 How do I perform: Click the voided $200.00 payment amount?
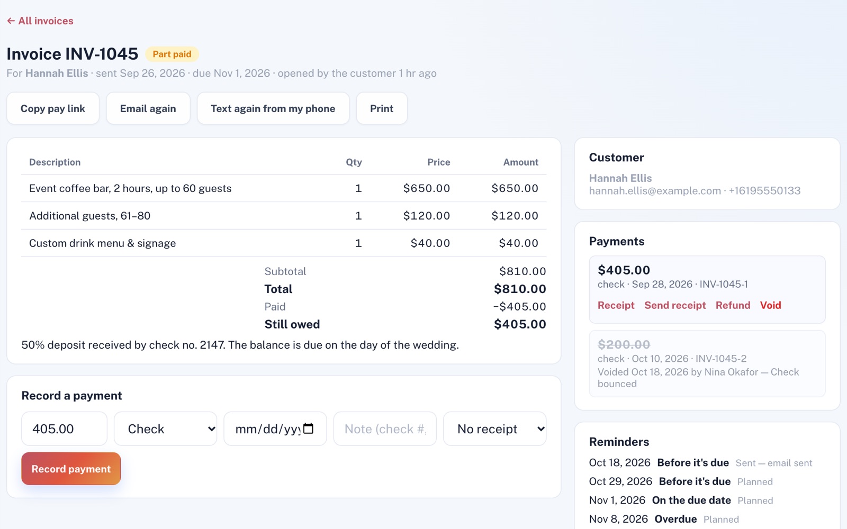(624, 344)
